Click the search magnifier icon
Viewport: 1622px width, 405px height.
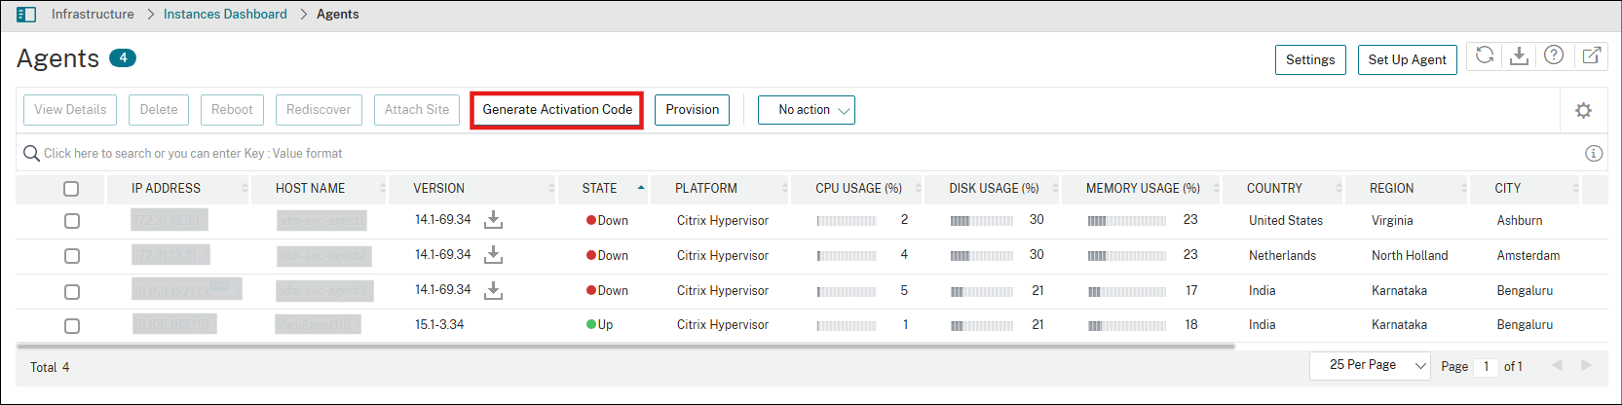31,153
